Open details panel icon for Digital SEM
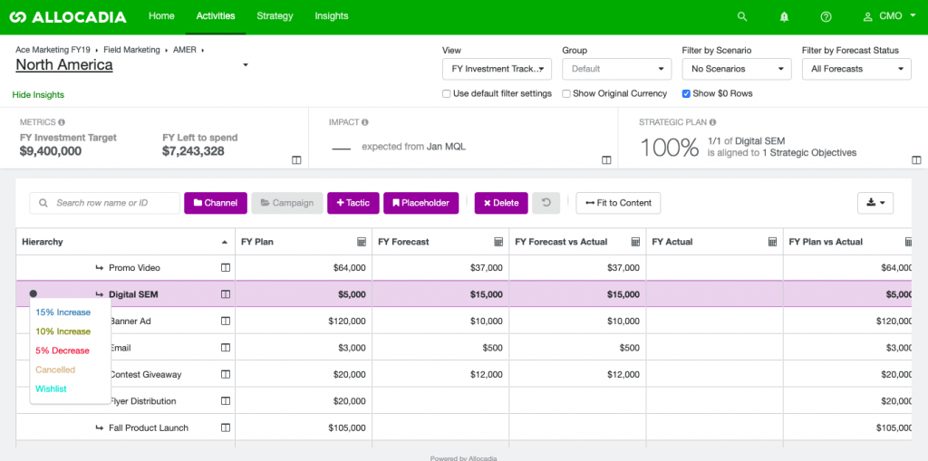Image resolution: width=928 pixels, height=461 pixels. click(225, 294)
